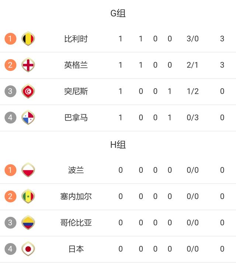The image size is (236, 263).
Task: Select 哥伦比亚 in H组
Action: (76, 222)
